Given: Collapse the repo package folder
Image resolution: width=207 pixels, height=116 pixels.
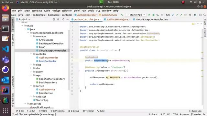Looking at the screenshot, I should pos(31,75).
